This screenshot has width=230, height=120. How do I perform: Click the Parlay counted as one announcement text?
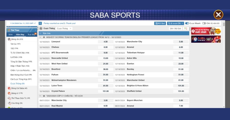point(60,23)
